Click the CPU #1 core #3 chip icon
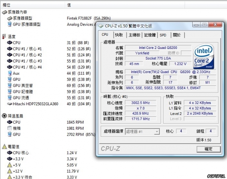 click(x=10, y=61)
